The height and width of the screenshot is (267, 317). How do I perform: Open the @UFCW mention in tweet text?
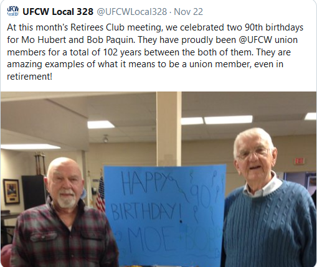(x=255, y=40)
